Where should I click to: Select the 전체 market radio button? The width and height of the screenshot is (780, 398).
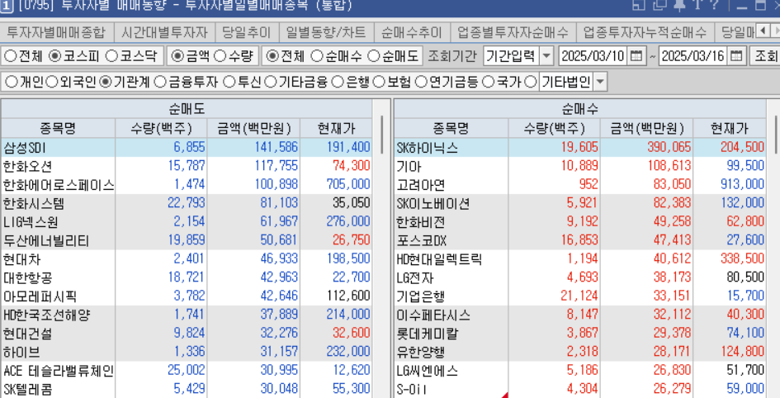[10, 55]
